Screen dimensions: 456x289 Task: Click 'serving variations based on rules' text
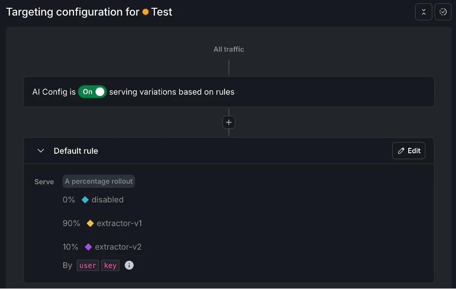(x=171, y=92)
